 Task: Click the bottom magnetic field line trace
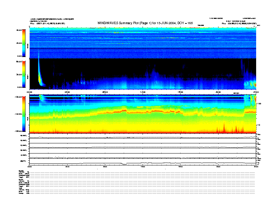click(143, 163)
